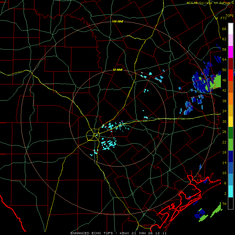Click the TOPS legend title
The height and width of the screenshot is (235, 235).
[x=230, y=15]
